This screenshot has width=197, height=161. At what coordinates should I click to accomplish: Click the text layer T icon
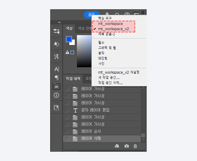point(75,110)
